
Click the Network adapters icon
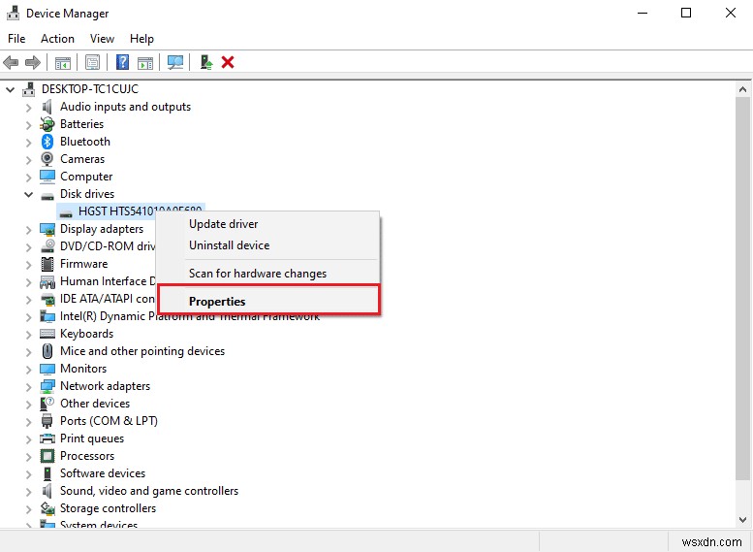click(x=47, y=386)
